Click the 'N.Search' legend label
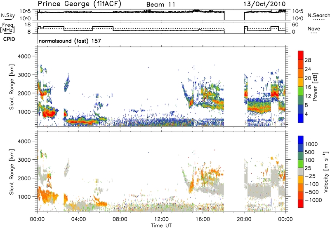This screenshot has width=330, height=228. tap(319, 15)
